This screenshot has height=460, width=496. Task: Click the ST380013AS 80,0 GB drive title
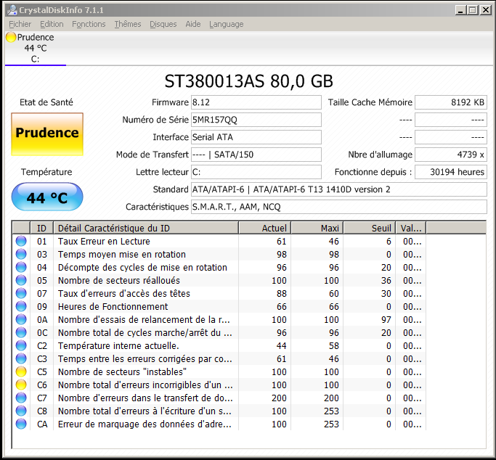click(248, 81)
